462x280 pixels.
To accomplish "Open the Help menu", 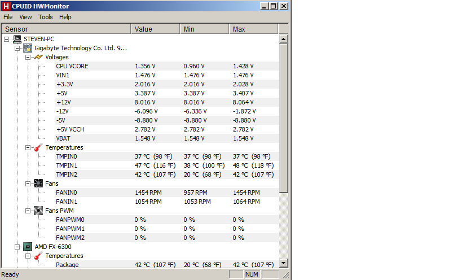I will tap(65, 17).
